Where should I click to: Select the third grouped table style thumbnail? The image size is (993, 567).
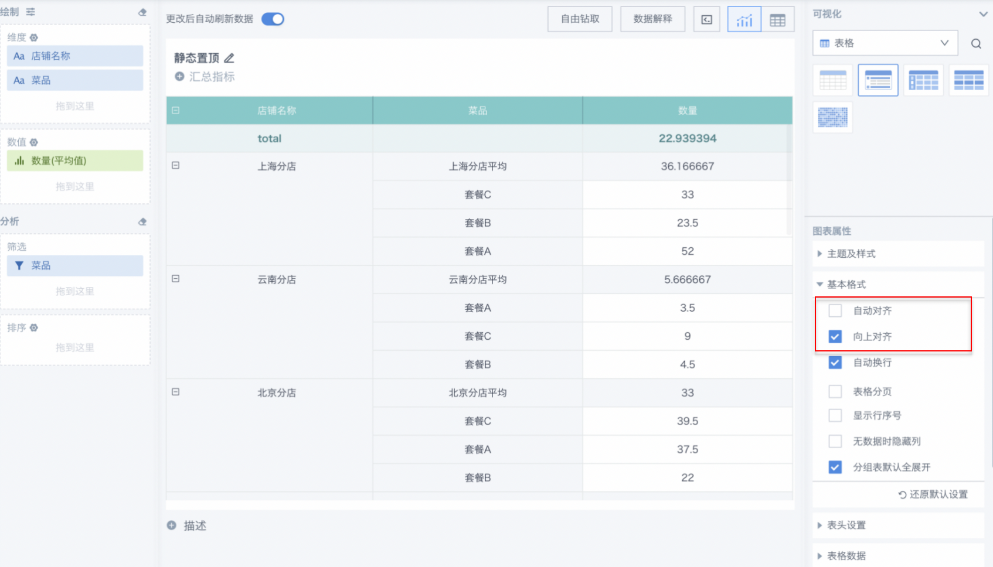[924, 80]
